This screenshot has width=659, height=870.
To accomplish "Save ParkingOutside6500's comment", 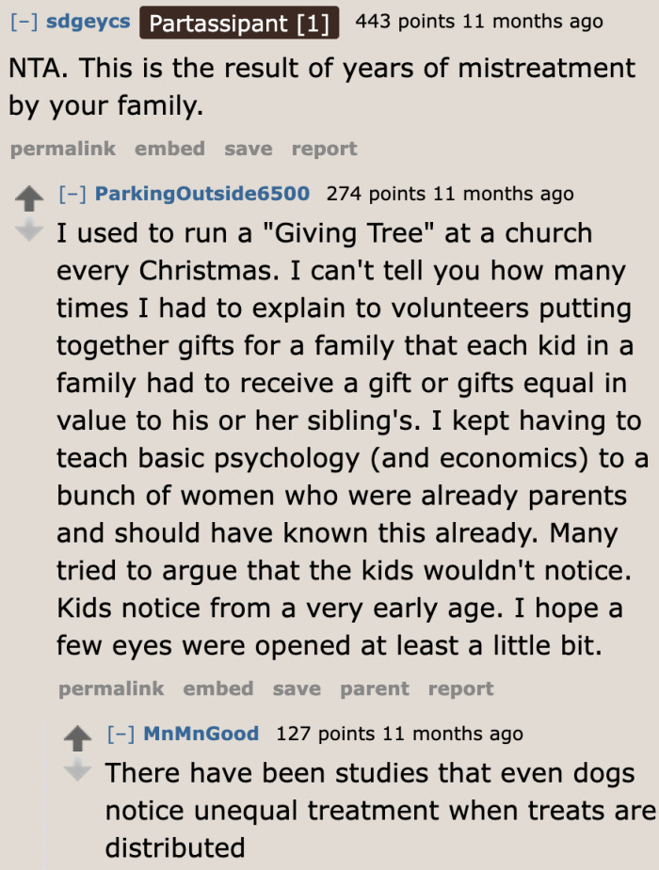I will click(x=296, y=688).
